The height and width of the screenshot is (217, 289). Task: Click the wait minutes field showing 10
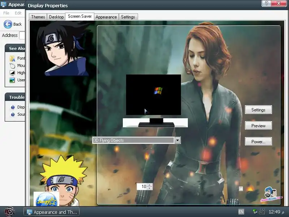point(142,187)
